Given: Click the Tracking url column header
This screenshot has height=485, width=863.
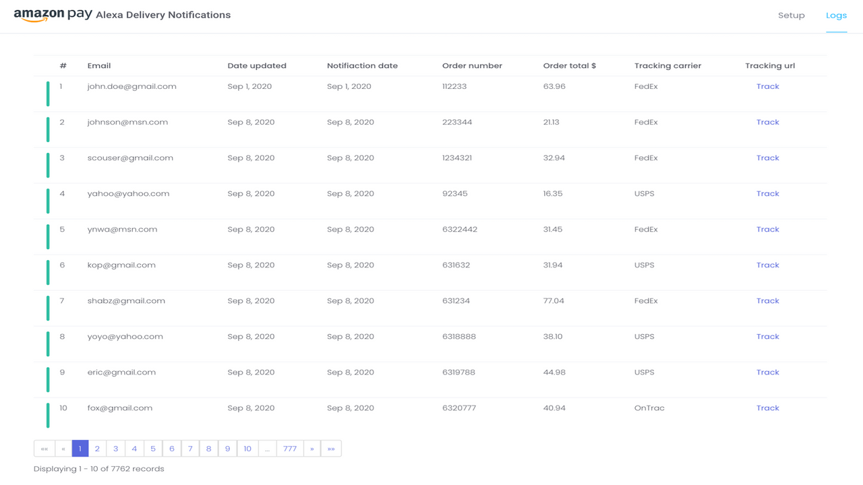Looking at the screenshot, I should tap(770, 66).
